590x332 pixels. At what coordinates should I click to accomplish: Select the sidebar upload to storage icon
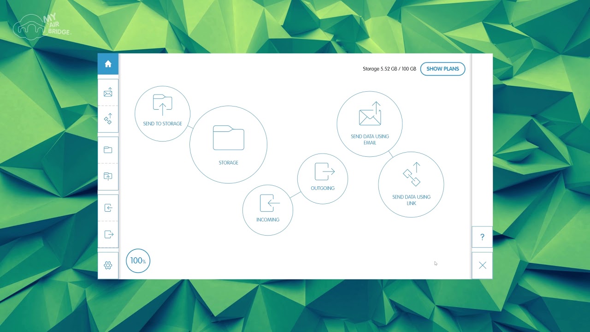point(108,176)
